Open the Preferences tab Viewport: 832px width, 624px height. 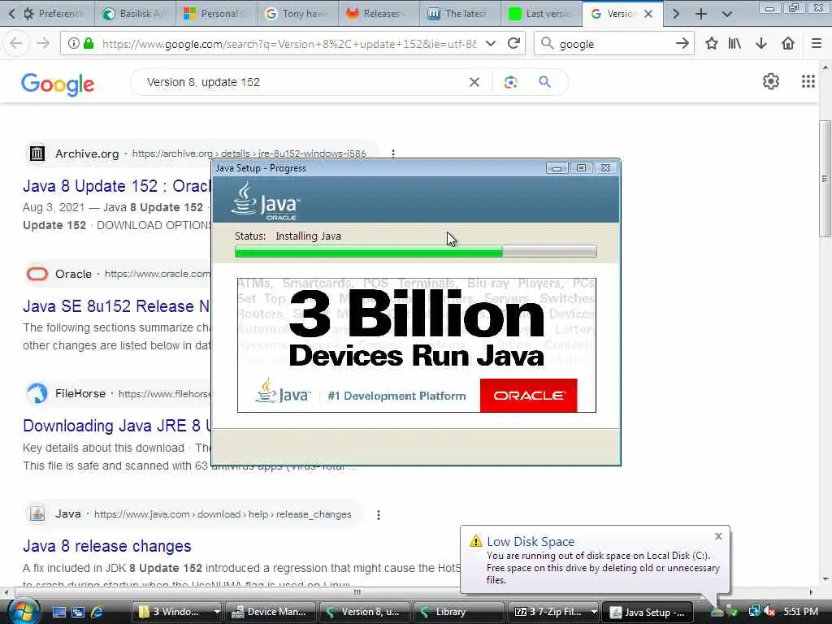(x=54, y=14)
